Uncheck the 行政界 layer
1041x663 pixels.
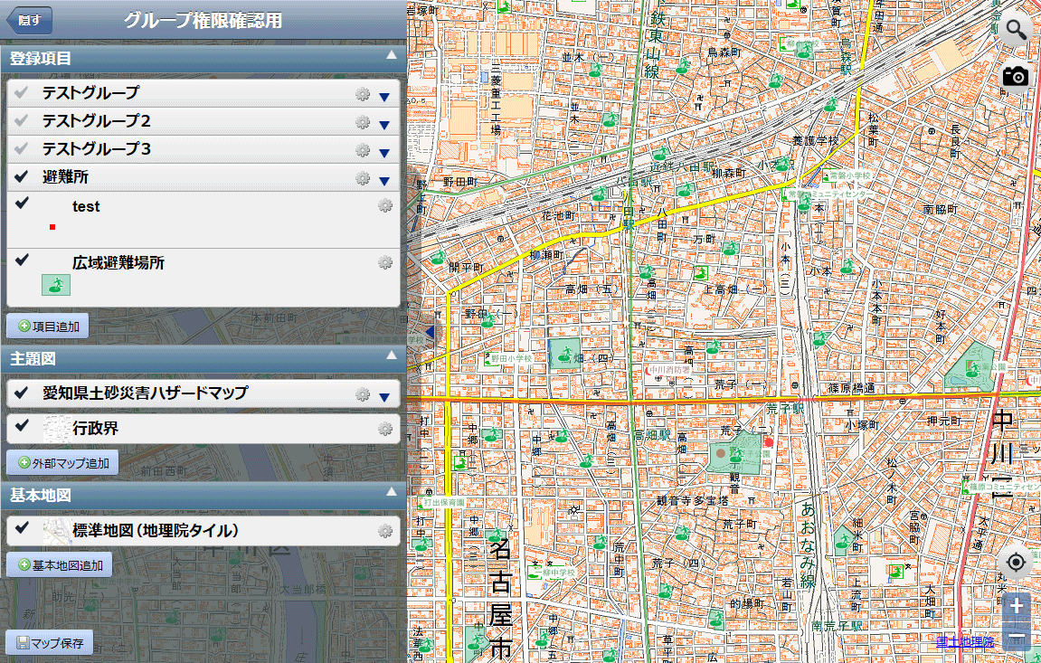pyautogui.click(x=21, y=425)
